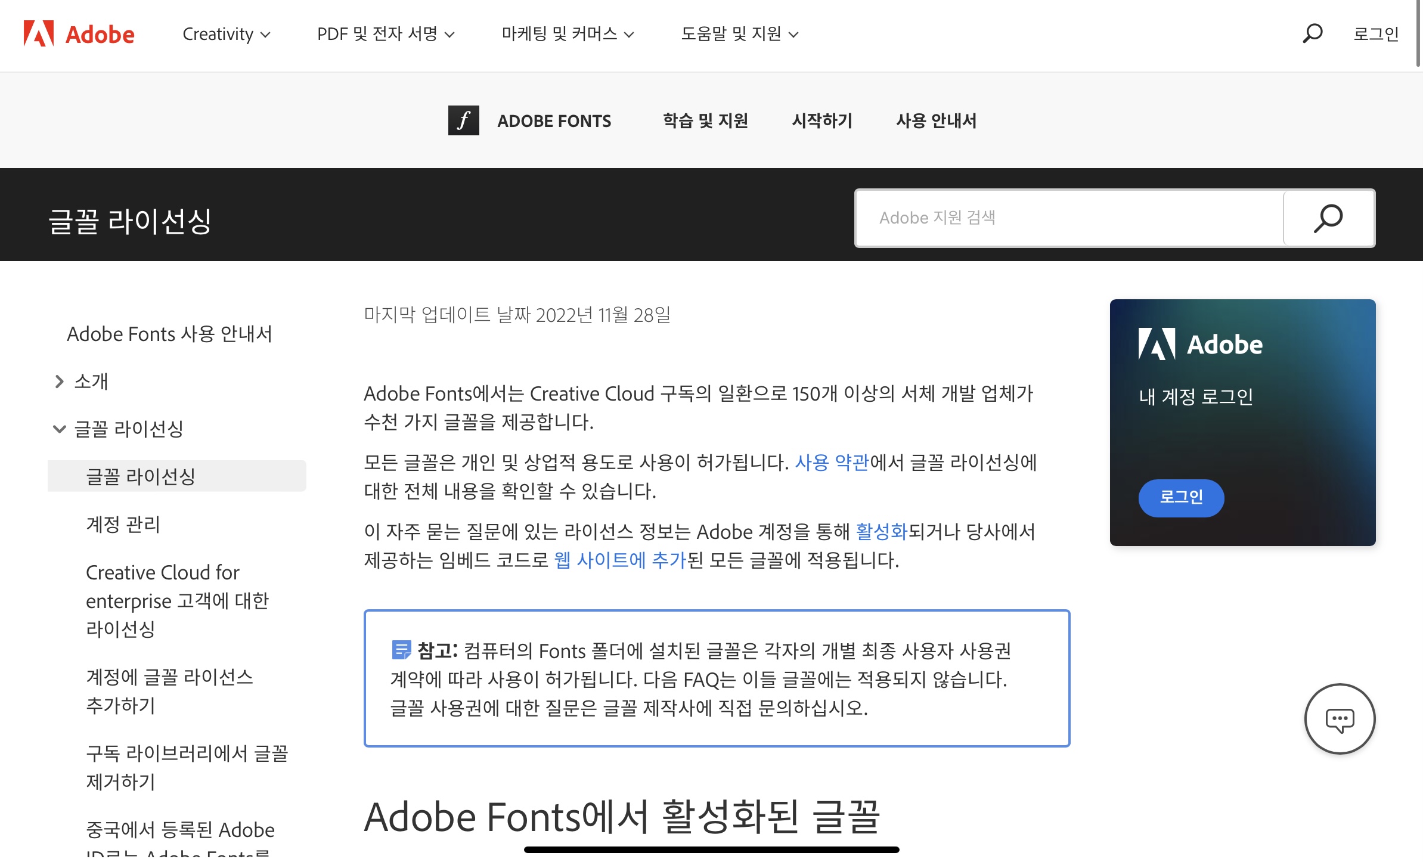Click the blue 로그인 button in the card
The height and width of the screenshot is (862, 1423).
pyautogui.click(x=1181, y=498)
